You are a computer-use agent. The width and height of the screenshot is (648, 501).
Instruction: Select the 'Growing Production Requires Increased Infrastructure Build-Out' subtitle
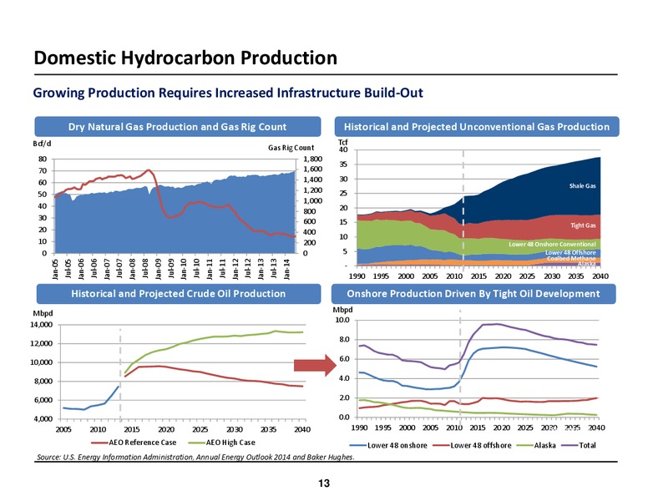point(228,93)
